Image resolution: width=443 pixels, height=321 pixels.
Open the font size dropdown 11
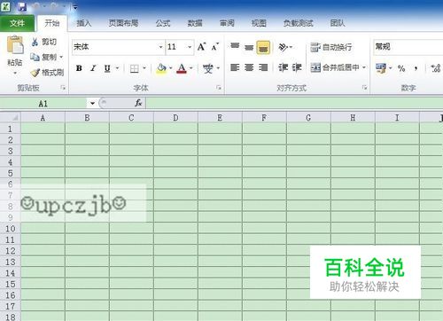click(x=190, y=47)
